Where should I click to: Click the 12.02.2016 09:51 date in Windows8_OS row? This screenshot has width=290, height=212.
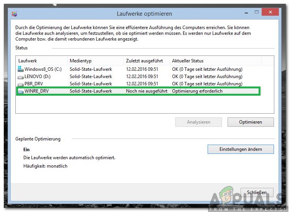[x=142, y=69]
